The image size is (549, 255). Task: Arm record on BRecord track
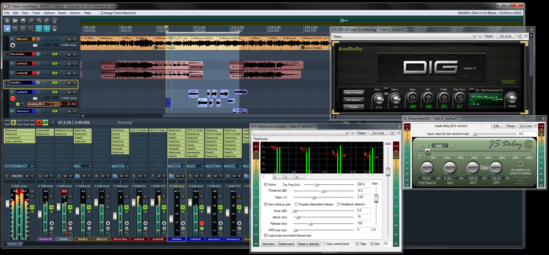tap(13, 45)
